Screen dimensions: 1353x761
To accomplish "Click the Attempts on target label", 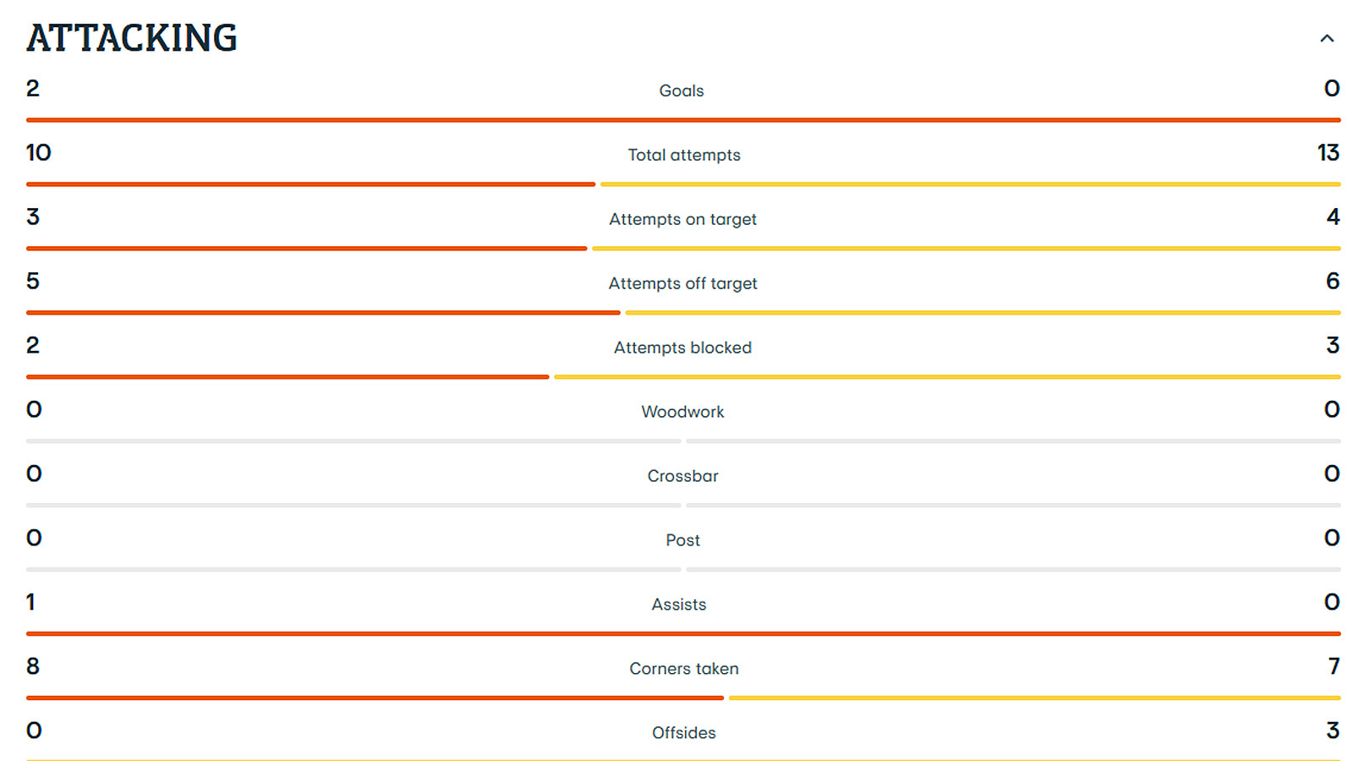I will point(682,219).
